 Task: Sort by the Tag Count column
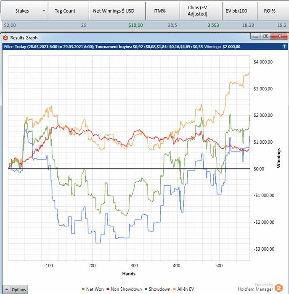point(65,11)
